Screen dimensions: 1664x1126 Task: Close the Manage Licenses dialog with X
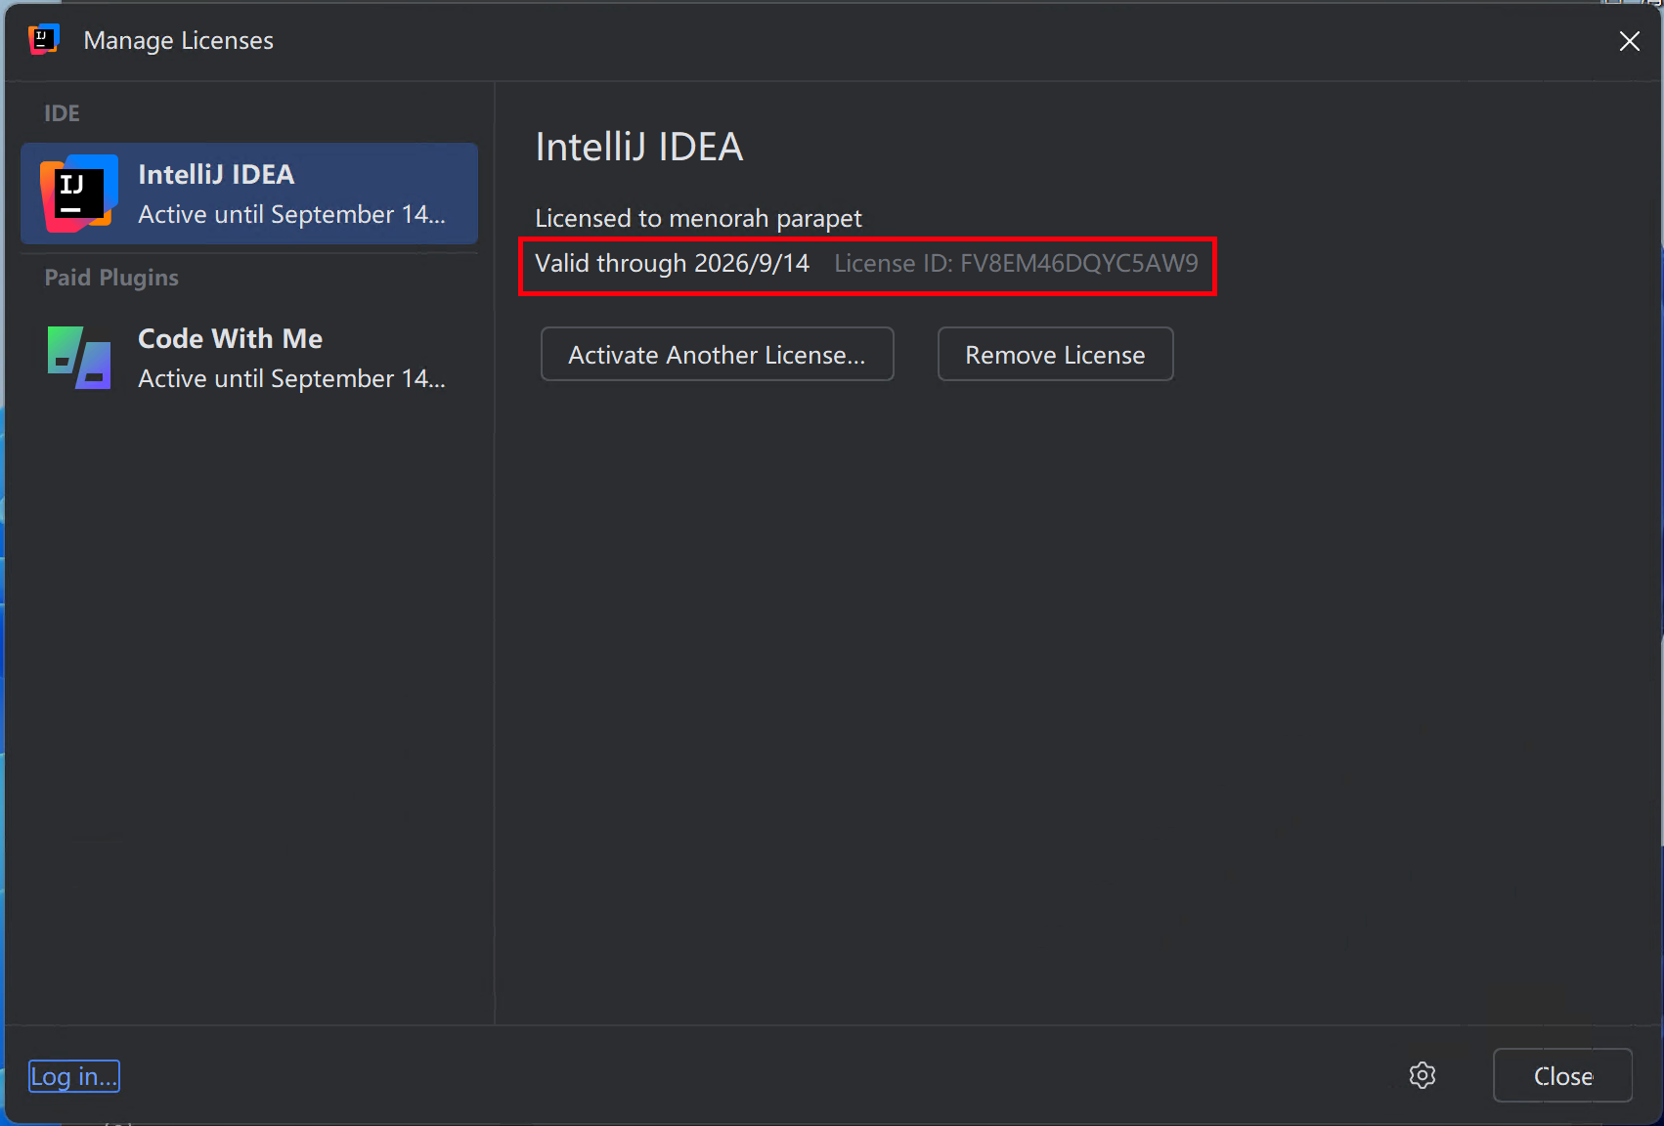coord(1629,41)
